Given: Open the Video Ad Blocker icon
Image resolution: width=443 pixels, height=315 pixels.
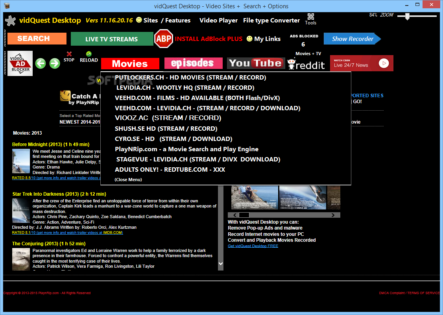Looking at the screenshot, I should pyautogui.click(x=20, y=63).
